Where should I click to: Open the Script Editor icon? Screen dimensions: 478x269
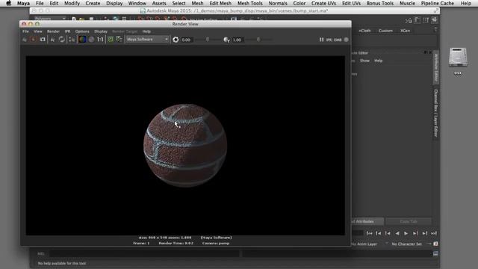pos(435,254)
